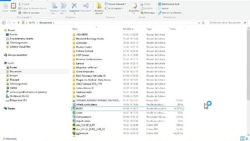Screen dimensions: 250x141
Task: Switch to the details view icon
Action: pos(243,139)
